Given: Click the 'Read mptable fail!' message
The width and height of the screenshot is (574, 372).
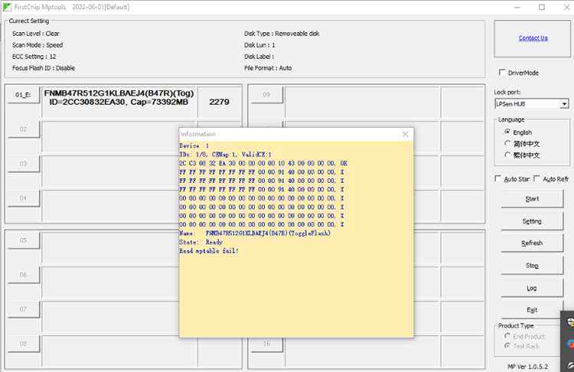Looking at the screenshot, I should coord(209,251).
